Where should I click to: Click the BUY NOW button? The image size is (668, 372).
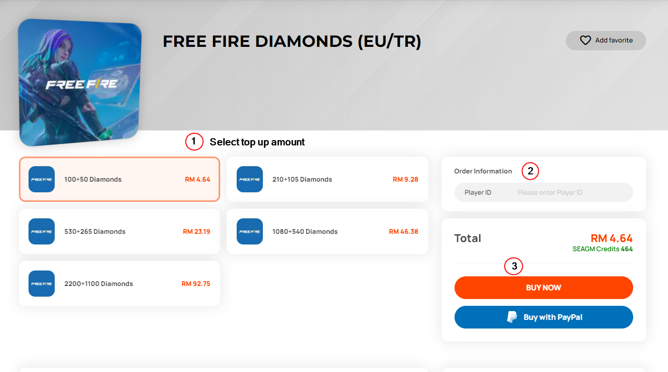[544, 287]
